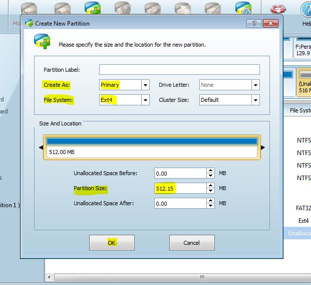Decrease Unallocated Space Before with down arrow
Image resolution: width=311 pixels, height=285 pixels.
tap(210, 176)
